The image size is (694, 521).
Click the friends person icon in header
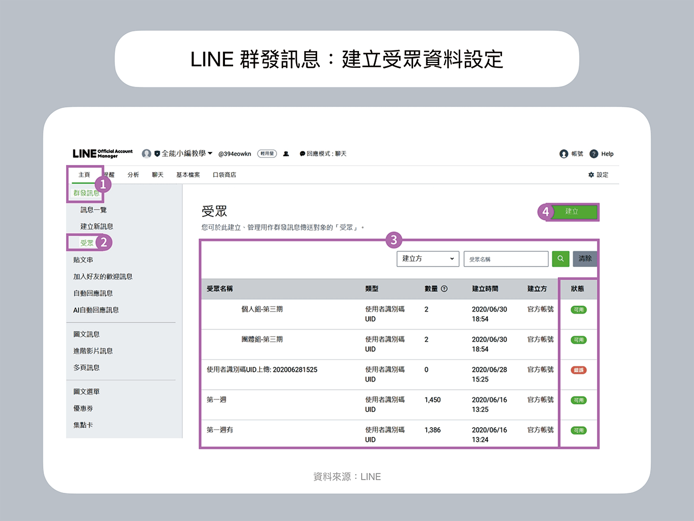pyautogui.click(x=286, y=154)
